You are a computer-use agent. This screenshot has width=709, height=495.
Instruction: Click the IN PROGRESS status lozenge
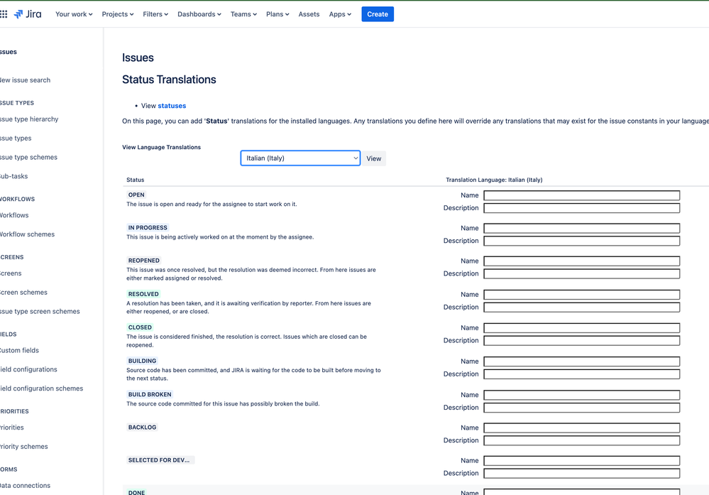point(148,227)
